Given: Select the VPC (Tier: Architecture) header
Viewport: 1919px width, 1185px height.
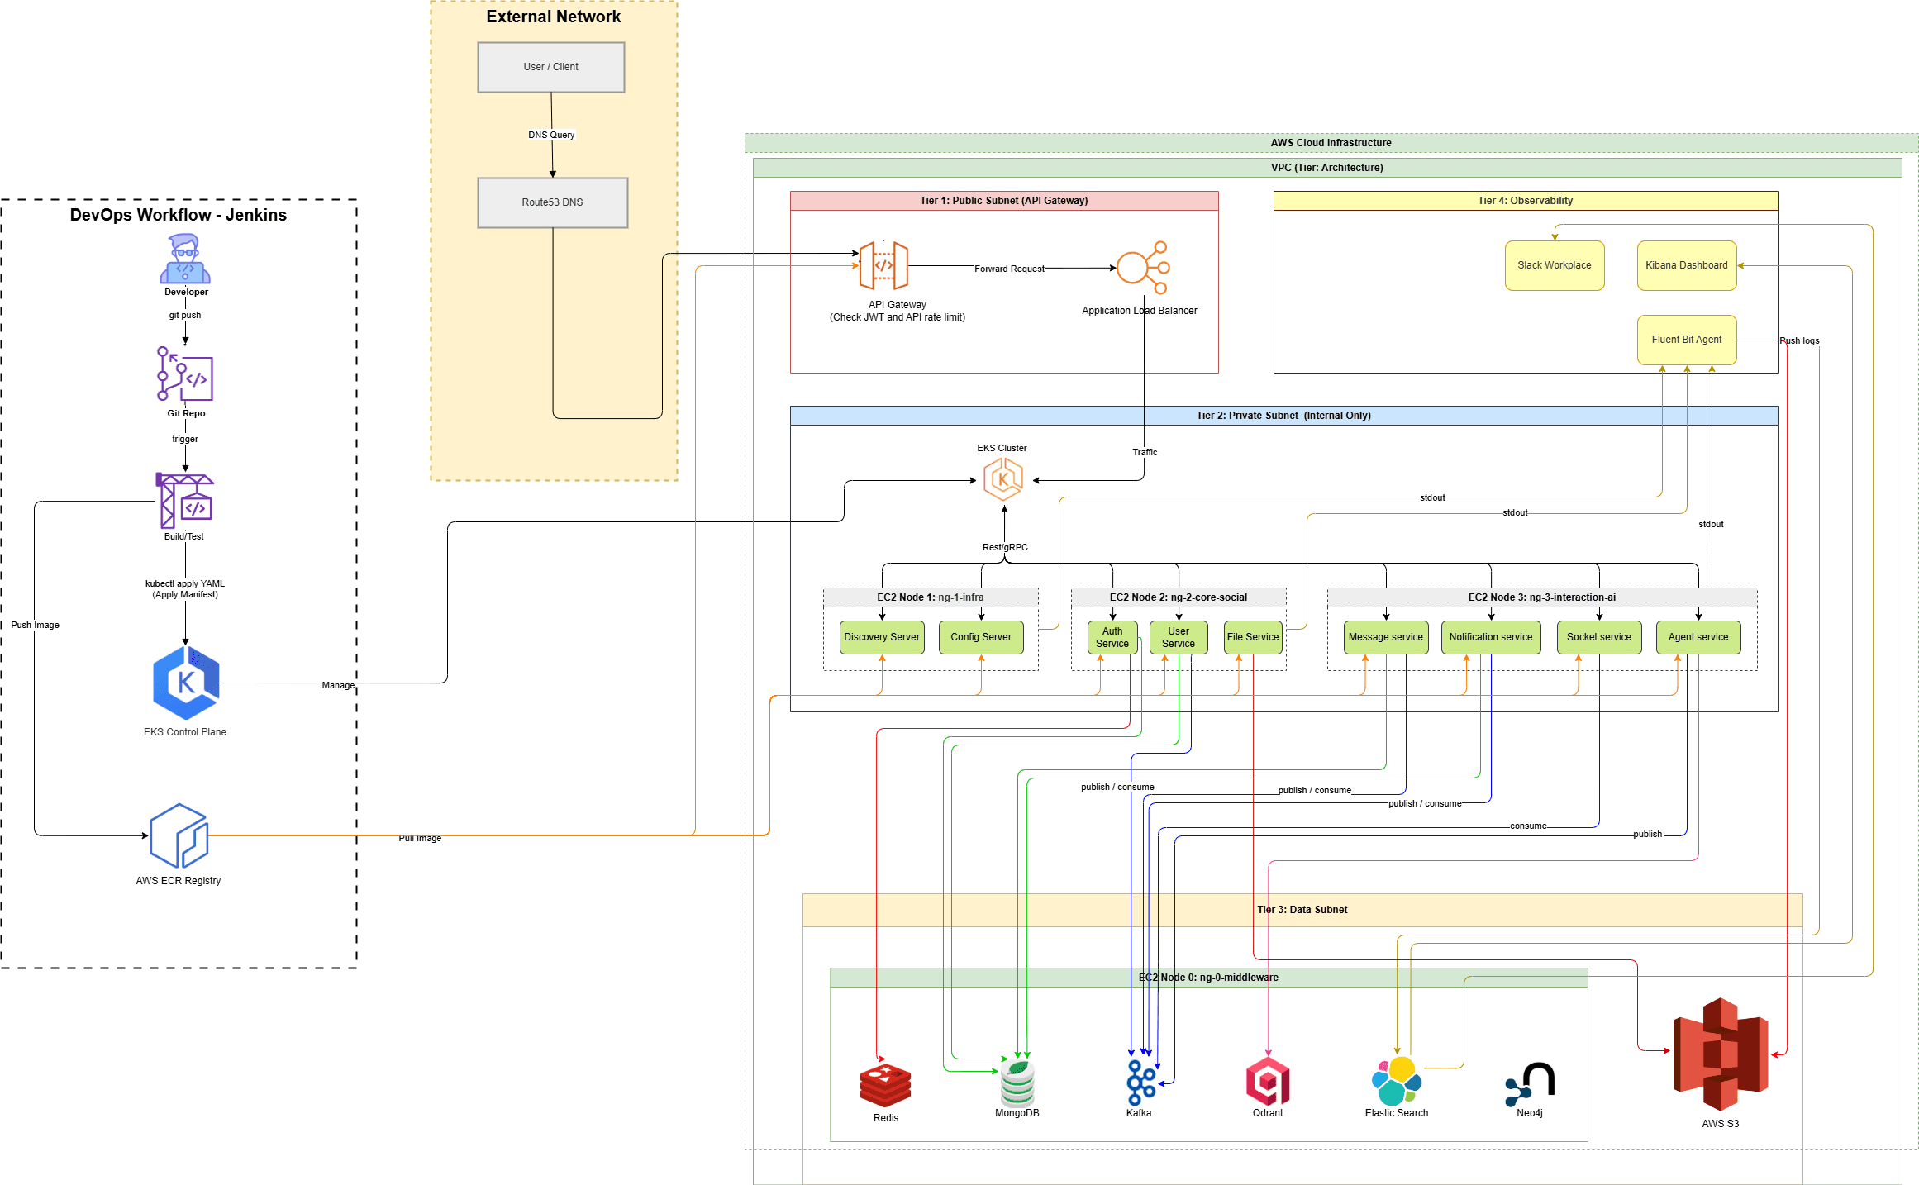Looking at the screenshot, I should tap(1327, 168).
